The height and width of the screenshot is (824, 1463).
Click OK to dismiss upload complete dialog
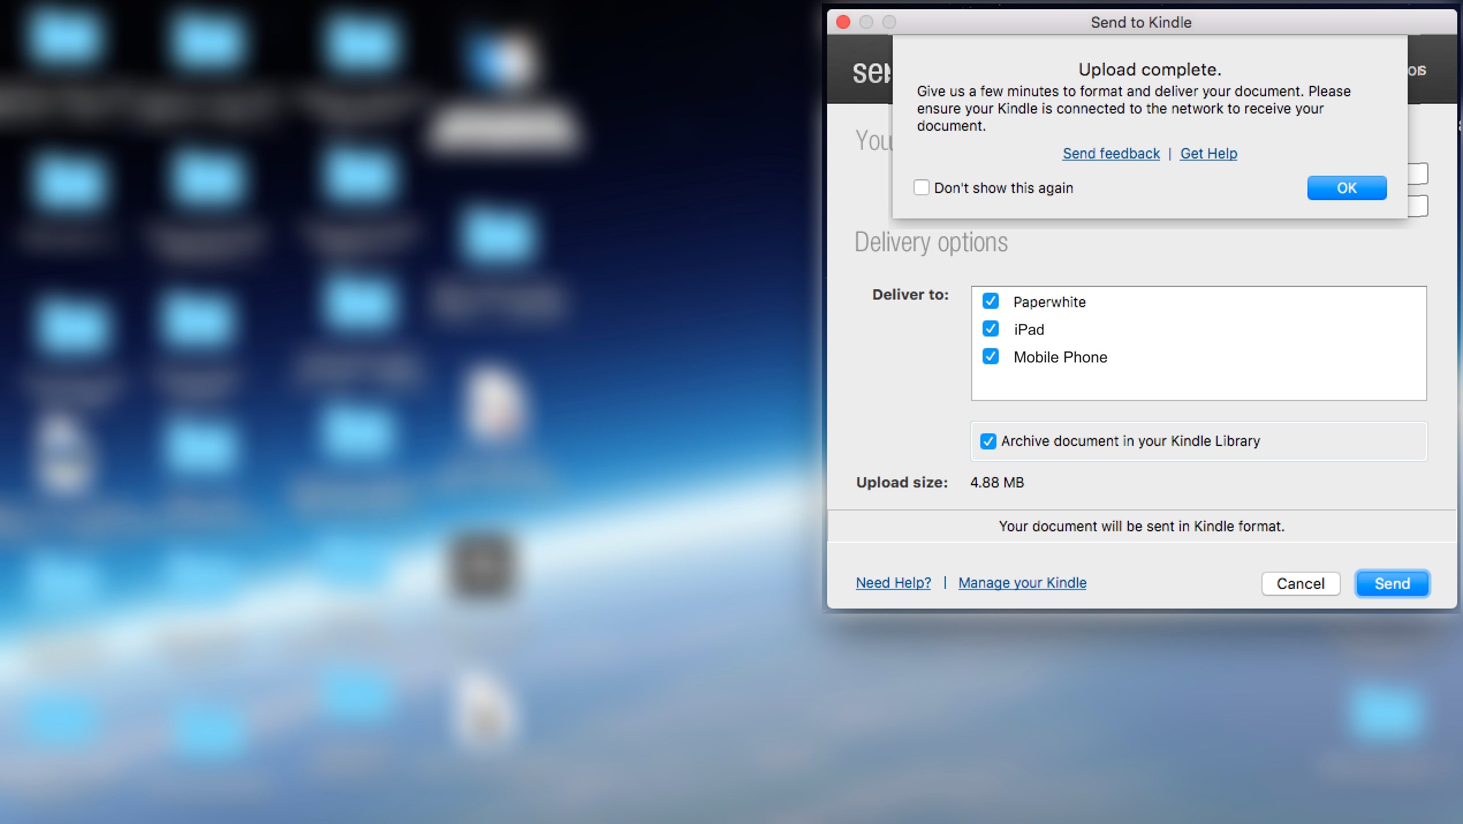tap(1347, 187)
